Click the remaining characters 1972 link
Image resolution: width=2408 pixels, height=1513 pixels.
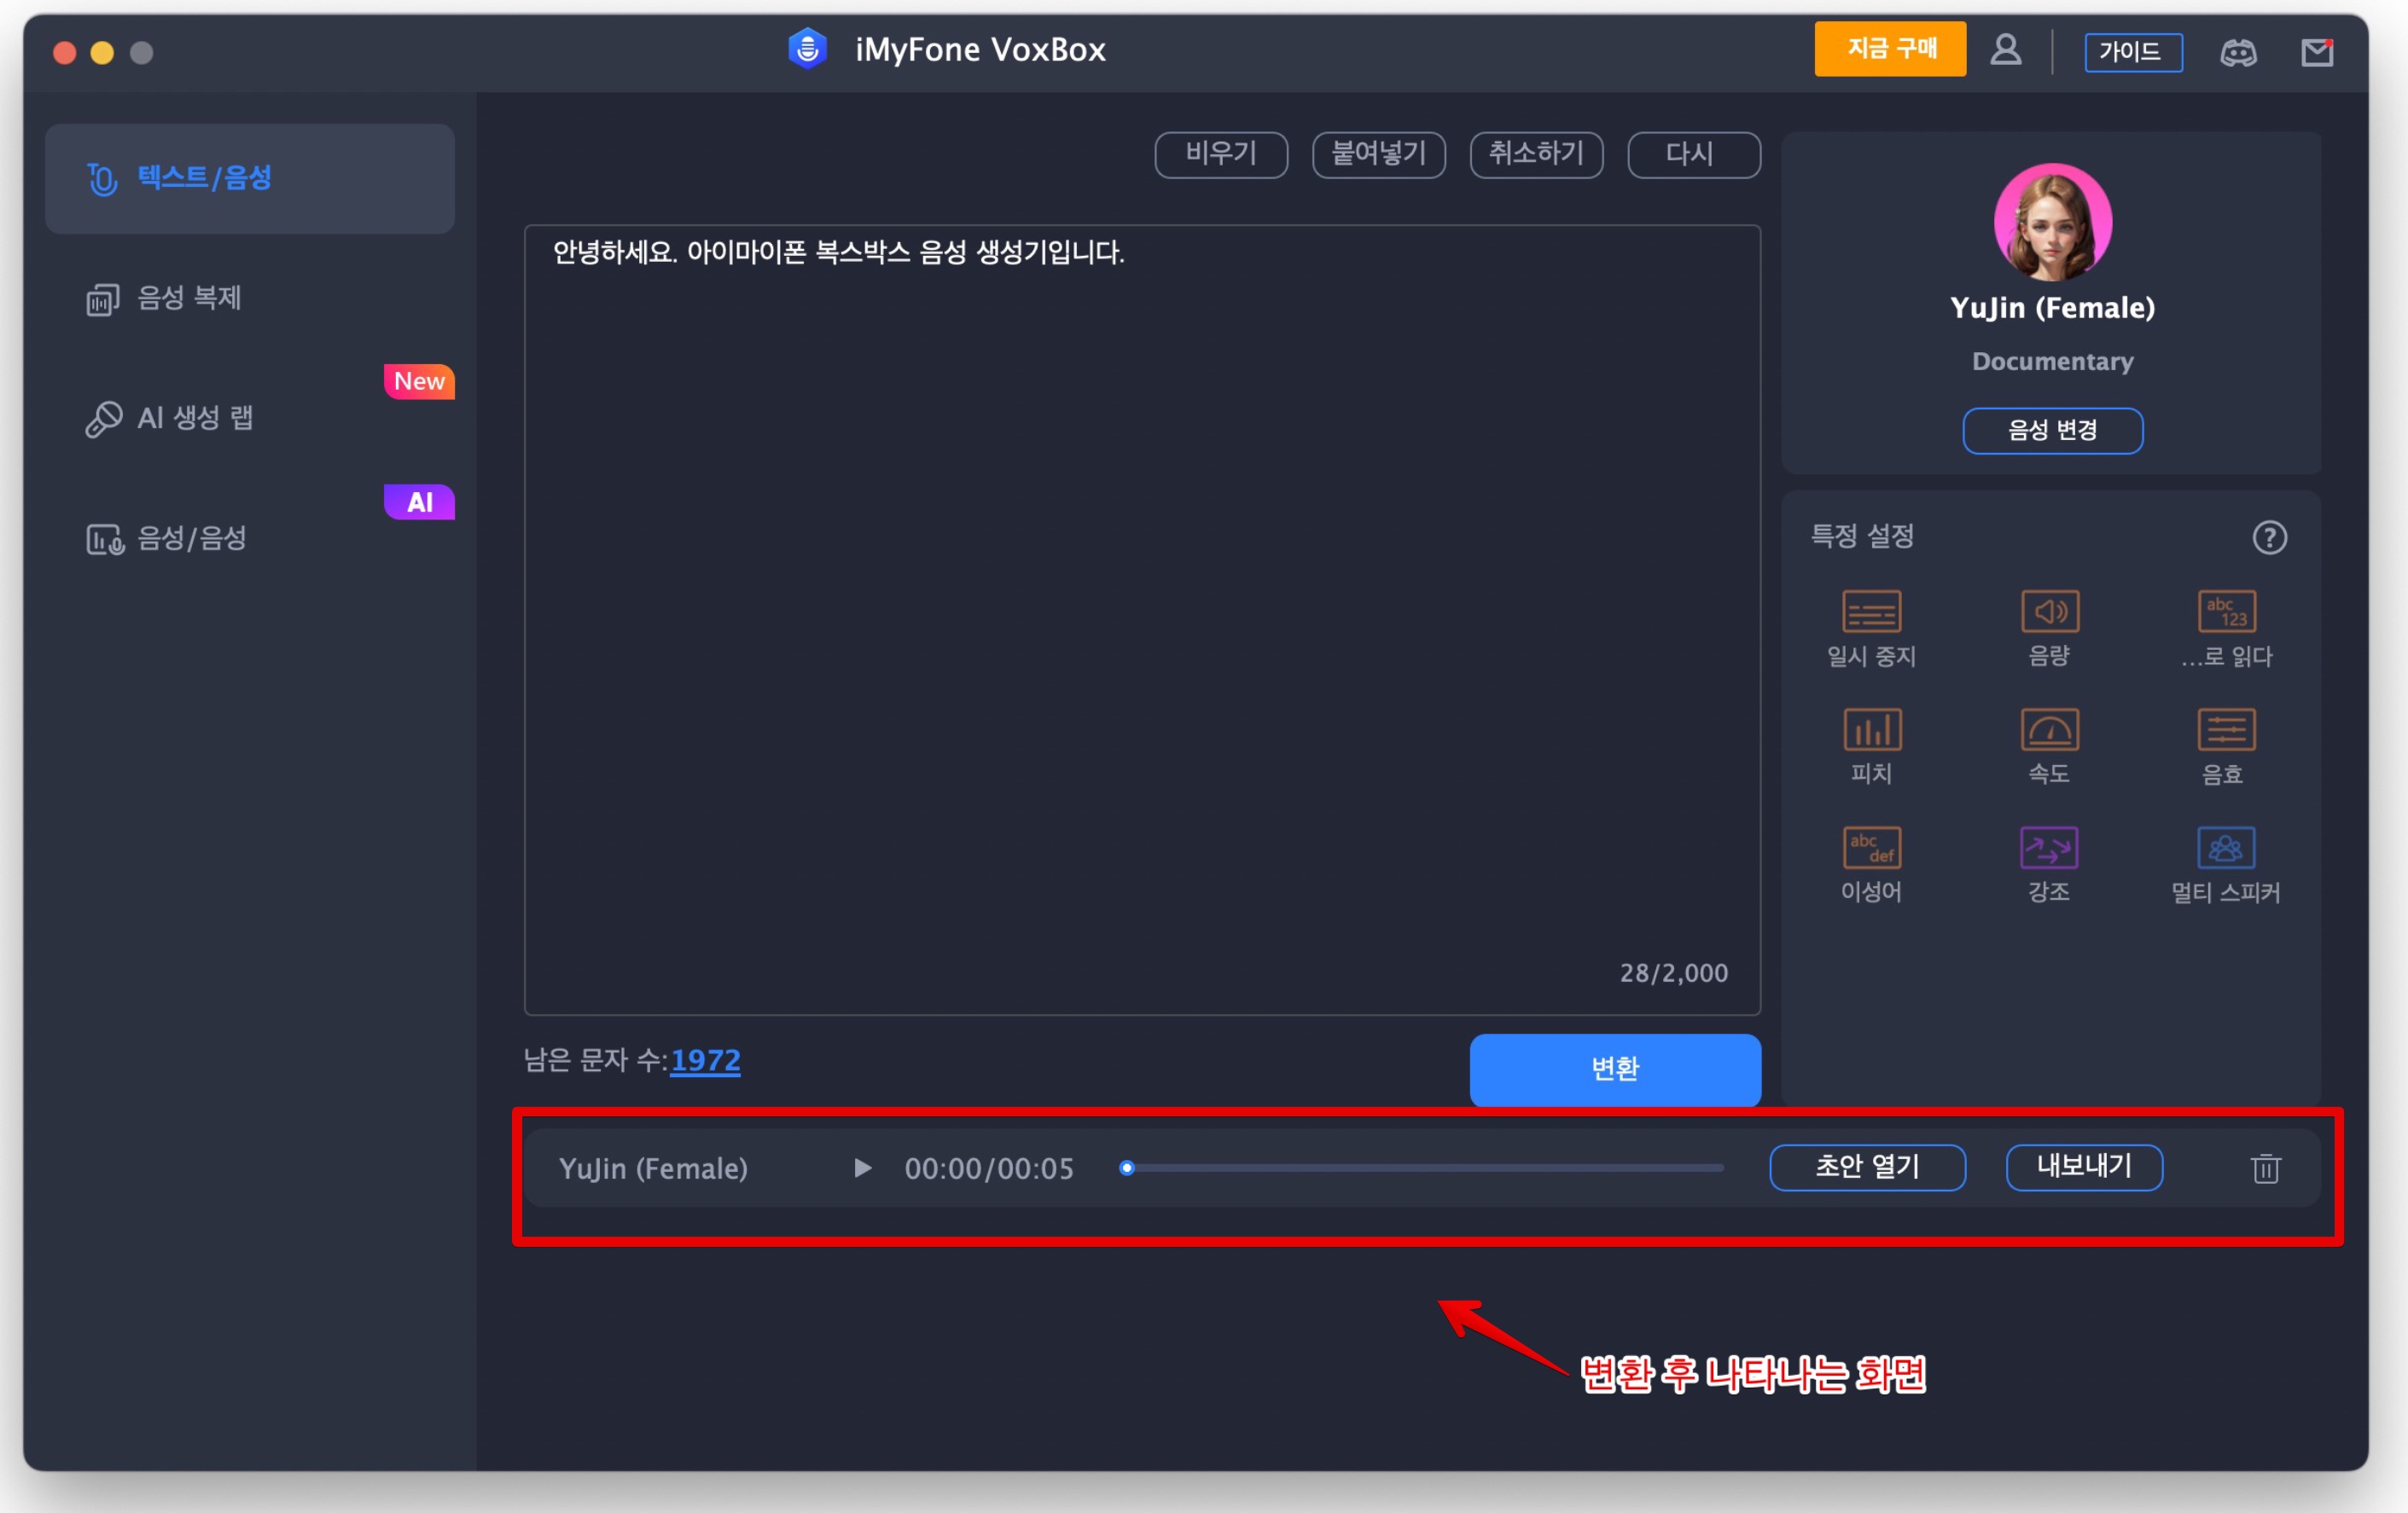pos(705,1059)
